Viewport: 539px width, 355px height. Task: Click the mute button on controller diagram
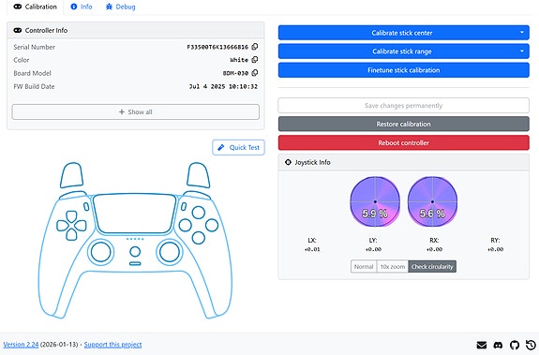click(135, 264)
